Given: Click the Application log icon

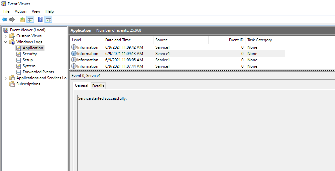Looking at the screenshot, I should [x=19, y=48].
